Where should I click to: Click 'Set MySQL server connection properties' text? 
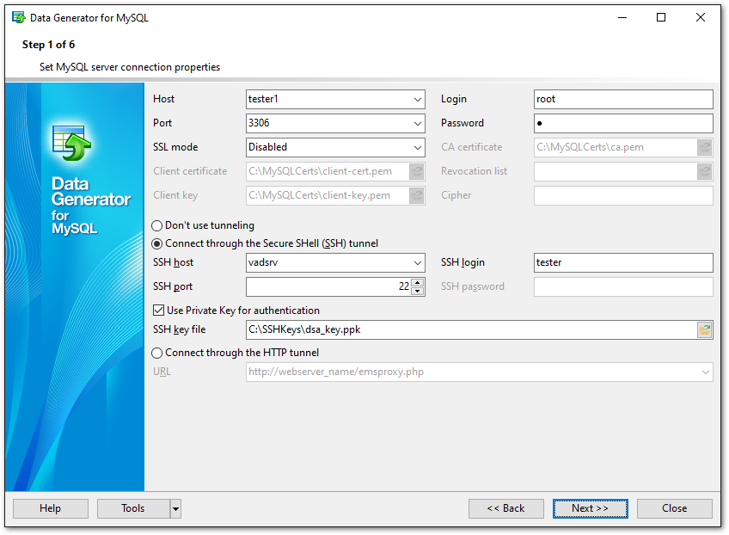[130, 67]
